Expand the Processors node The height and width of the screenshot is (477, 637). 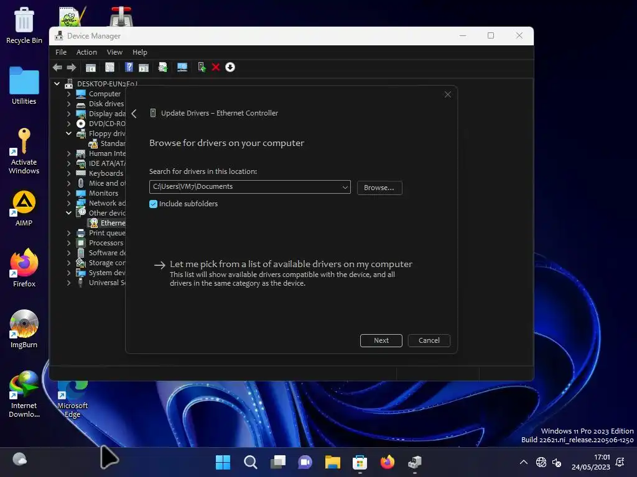click(x=68, y=243)
